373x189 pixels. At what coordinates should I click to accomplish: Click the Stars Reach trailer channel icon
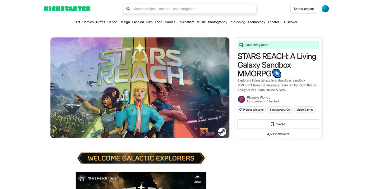tap(82, 178)
